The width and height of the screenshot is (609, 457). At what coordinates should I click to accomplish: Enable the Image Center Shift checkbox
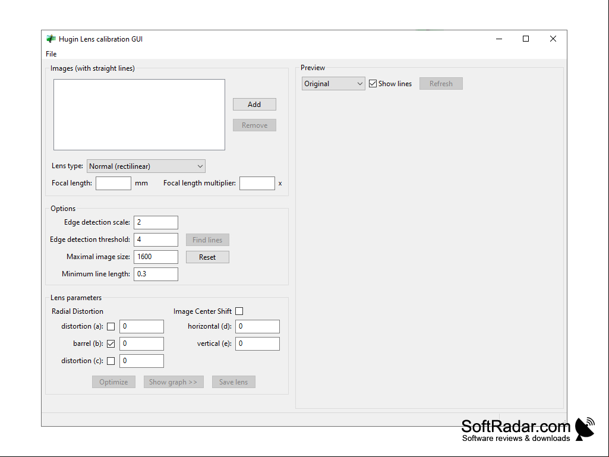(239, 311)
